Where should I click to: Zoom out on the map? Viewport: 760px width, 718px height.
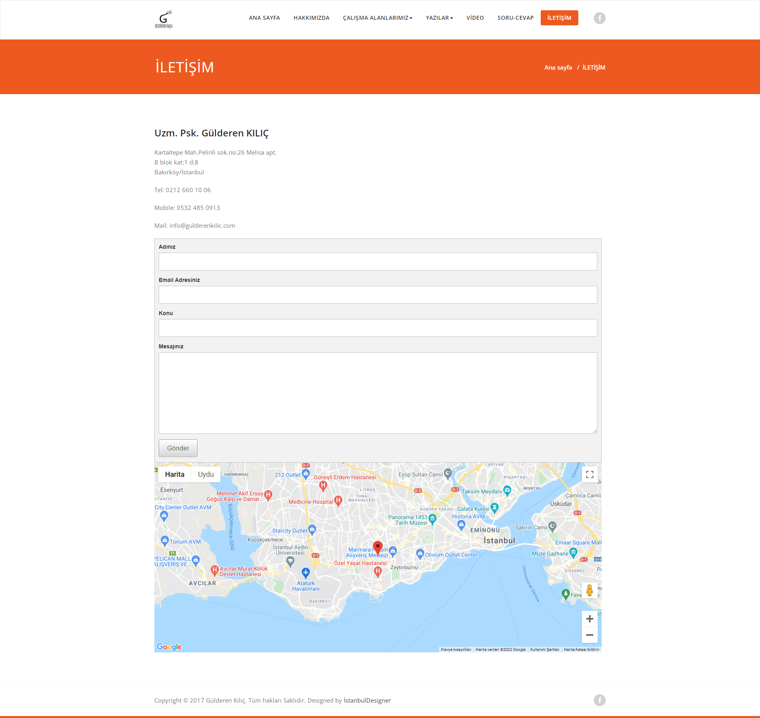pos(589,635)
